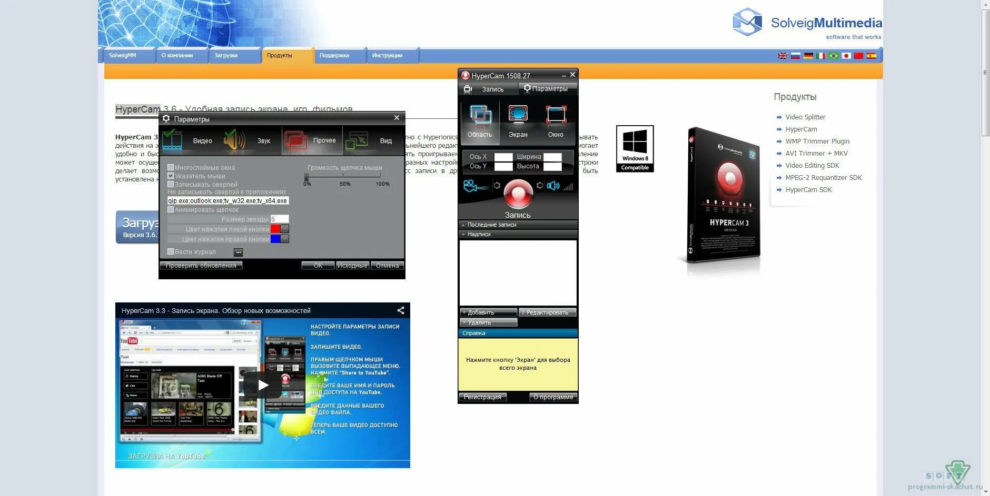Switch site language to English flag

coord(783,56)
